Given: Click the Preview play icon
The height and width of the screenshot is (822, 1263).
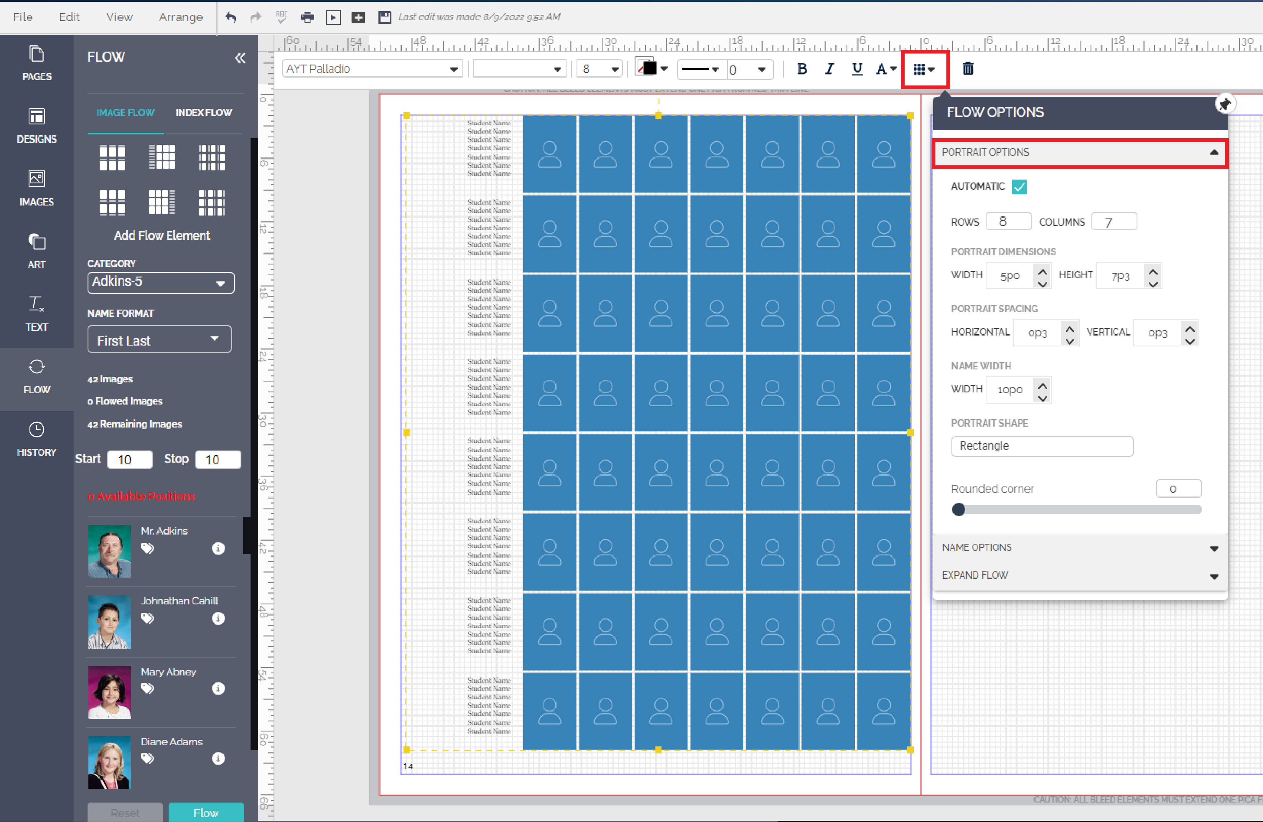Looking at the screenshot, I should pos(333,17).
